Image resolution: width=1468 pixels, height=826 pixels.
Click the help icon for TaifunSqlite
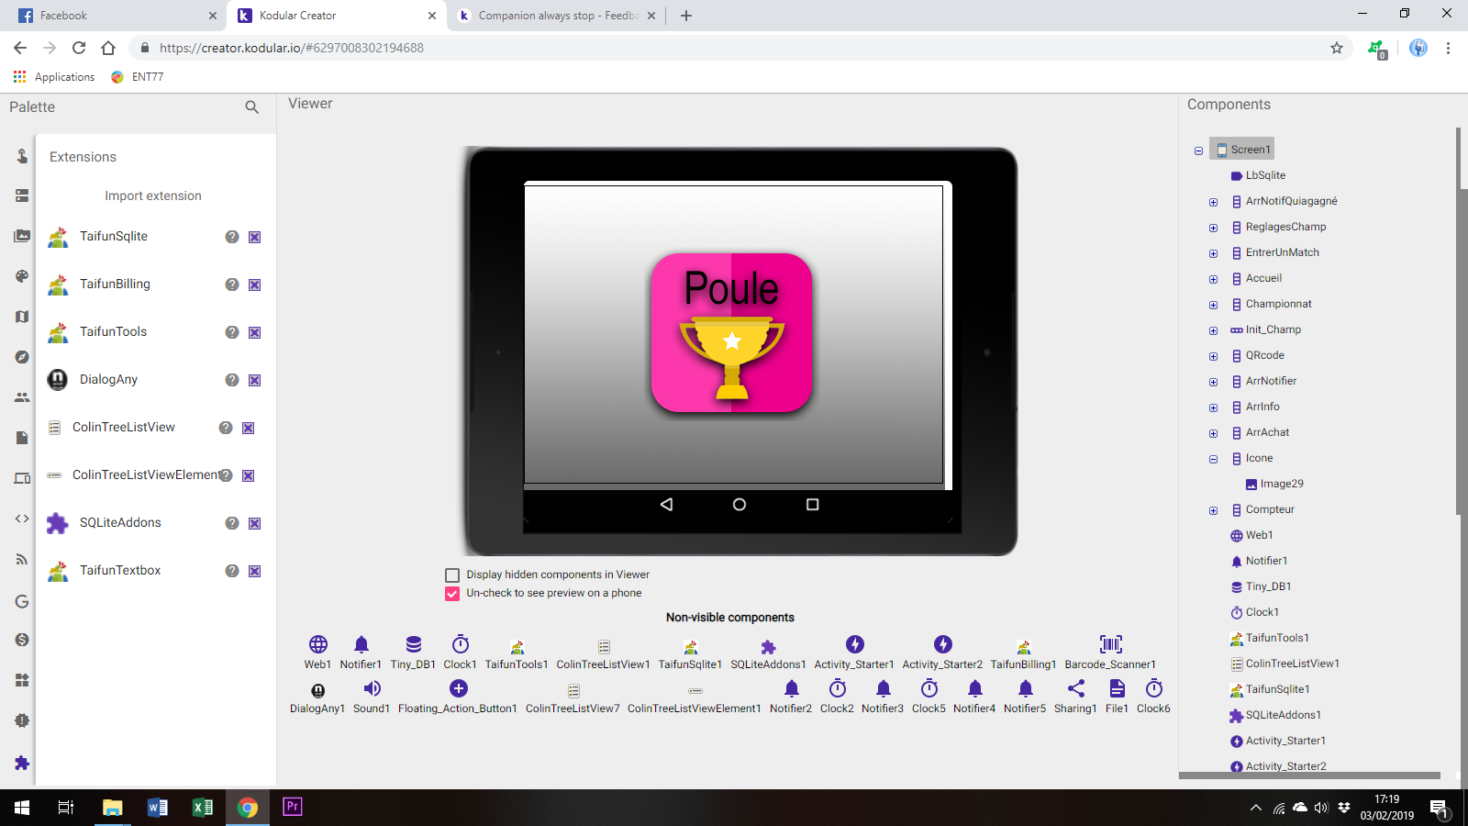click(232, 237)
